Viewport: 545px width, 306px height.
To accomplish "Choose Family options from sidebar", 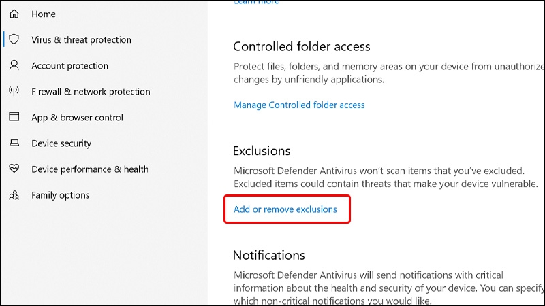I will 60,195.
